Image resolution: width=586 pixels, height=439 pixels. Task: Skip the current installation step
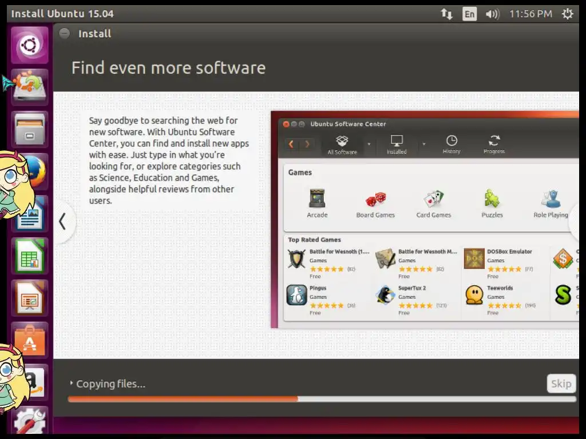[x=561, y=384]
